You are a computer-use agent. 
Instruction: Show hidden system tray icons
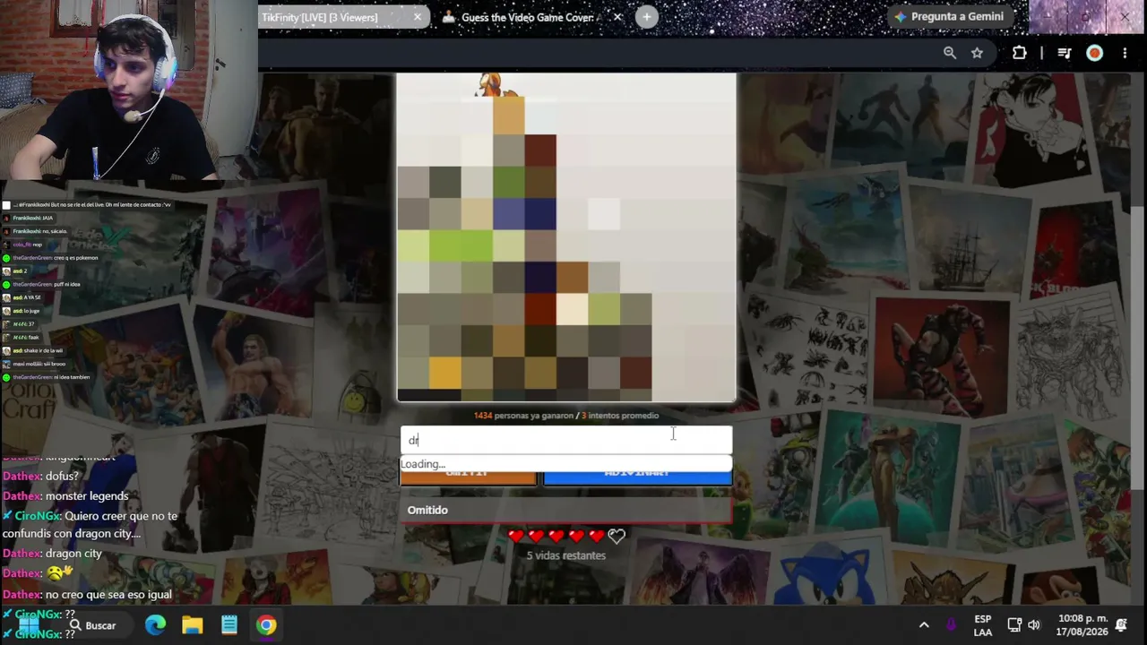[924, 625]
